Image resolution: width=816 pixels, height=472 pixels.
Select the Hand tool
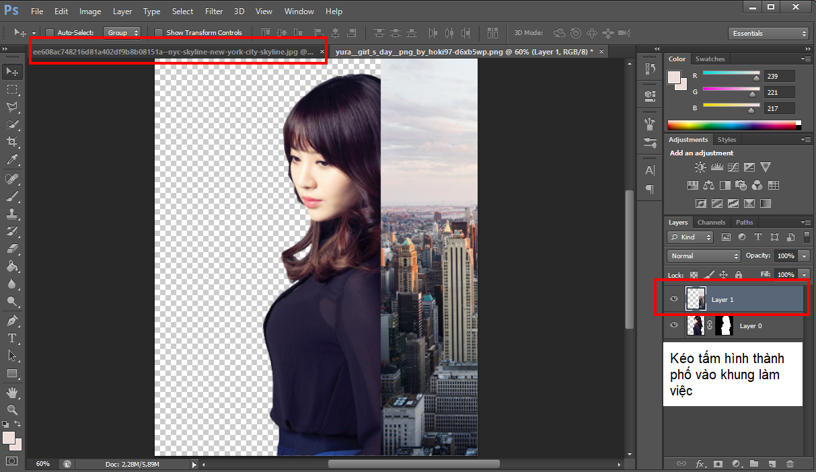[12, 391]
